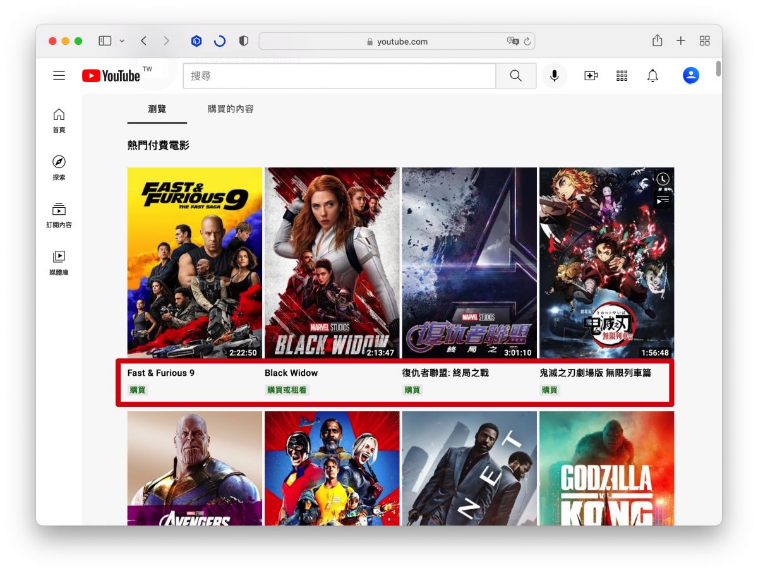Image resolution: width=758 pixels, height=573 pixels.
Task: Click the page vertical scrollbar
Action: coord(718,68)
